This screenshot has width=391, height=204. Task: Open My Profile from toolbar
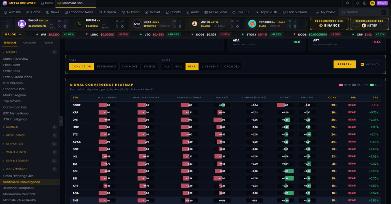pos(325,12)
